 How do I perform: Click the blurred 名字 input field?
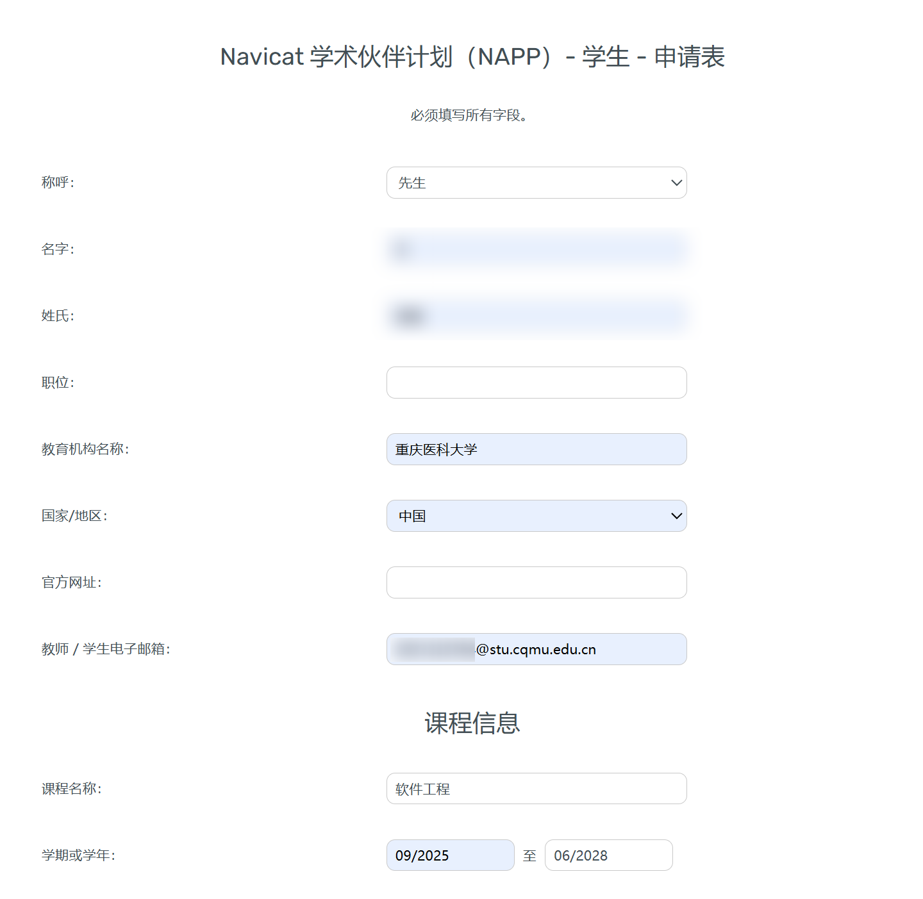click(x=536, y=249)
